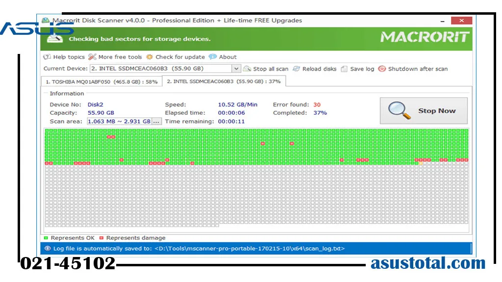Click the Shutdown power icon
Viewport: 502px width, 282px height.
tap(382, 69)
